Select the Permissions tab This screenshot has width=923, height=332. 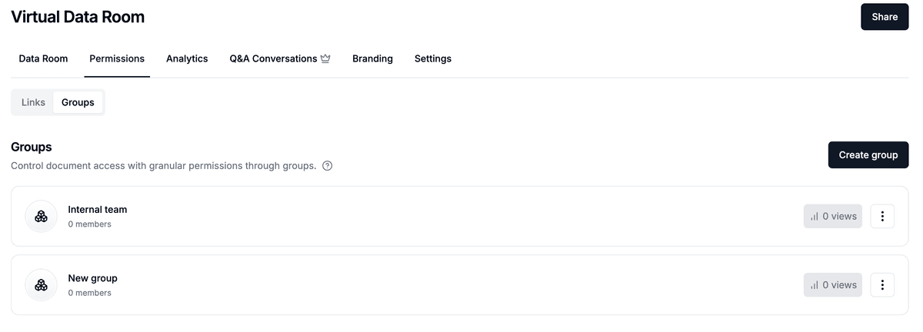117,58
